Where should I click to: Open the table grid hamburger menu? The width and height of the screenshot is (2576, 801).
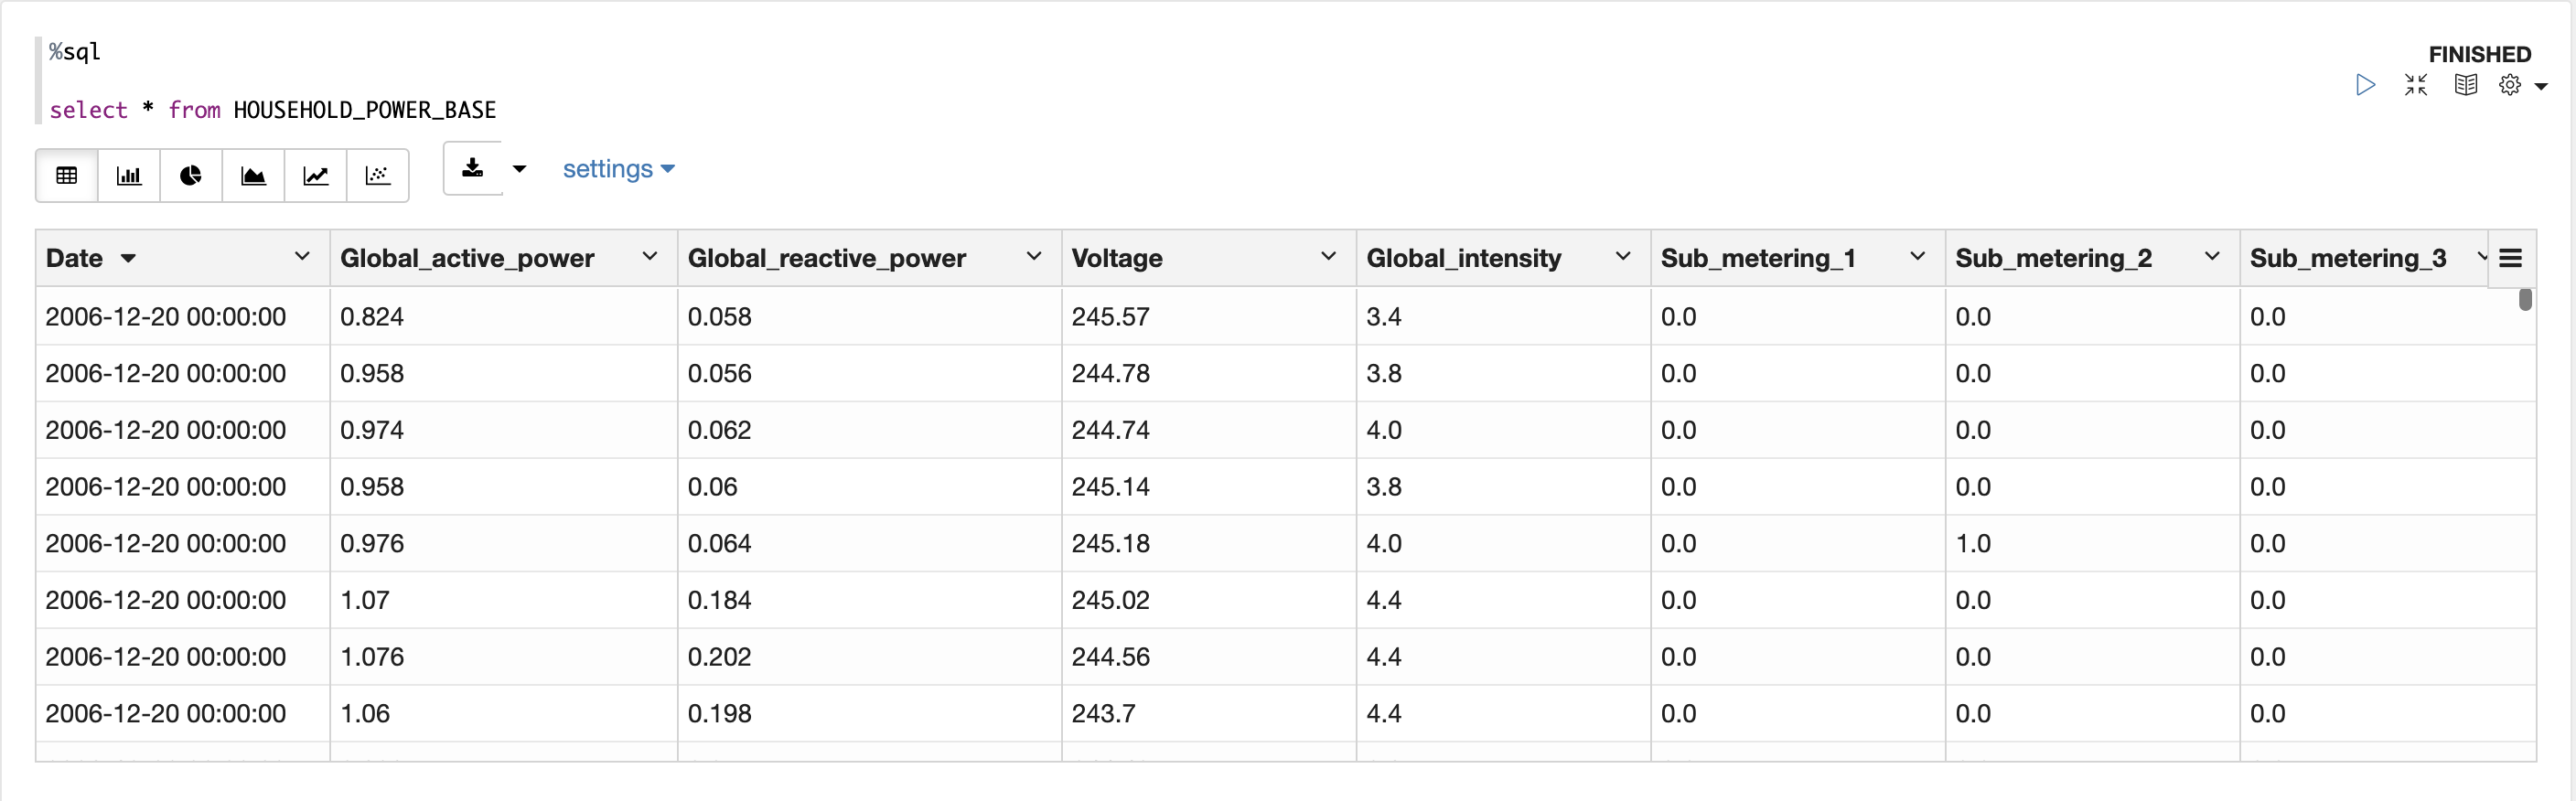coord(2510,258)
